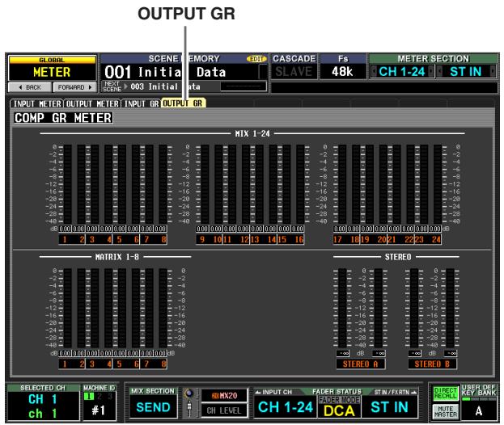Click USER DEF KEY BANK A display

coord(479,410)
